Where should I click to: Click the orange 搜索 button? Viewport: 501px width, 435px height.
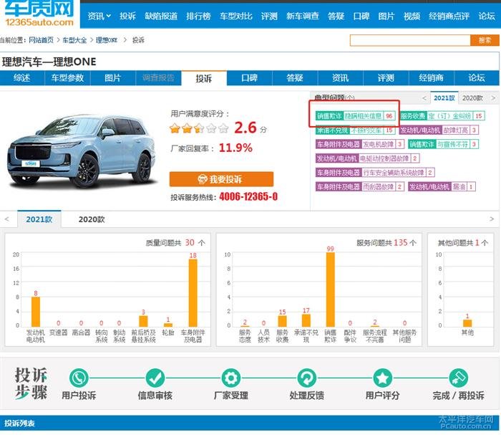tap(485, 40)
